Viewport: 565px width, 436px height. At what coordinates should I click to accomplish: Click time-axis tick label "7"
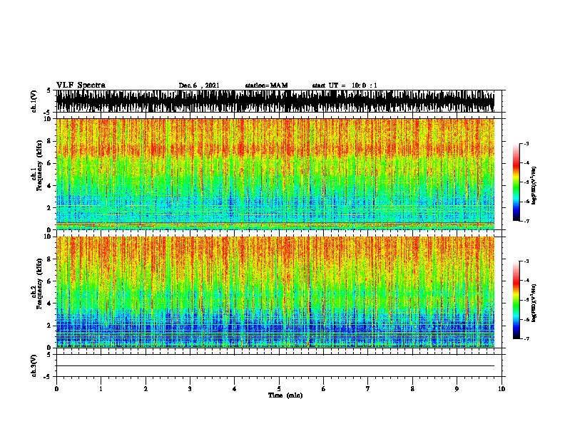[x=368, y=388]
